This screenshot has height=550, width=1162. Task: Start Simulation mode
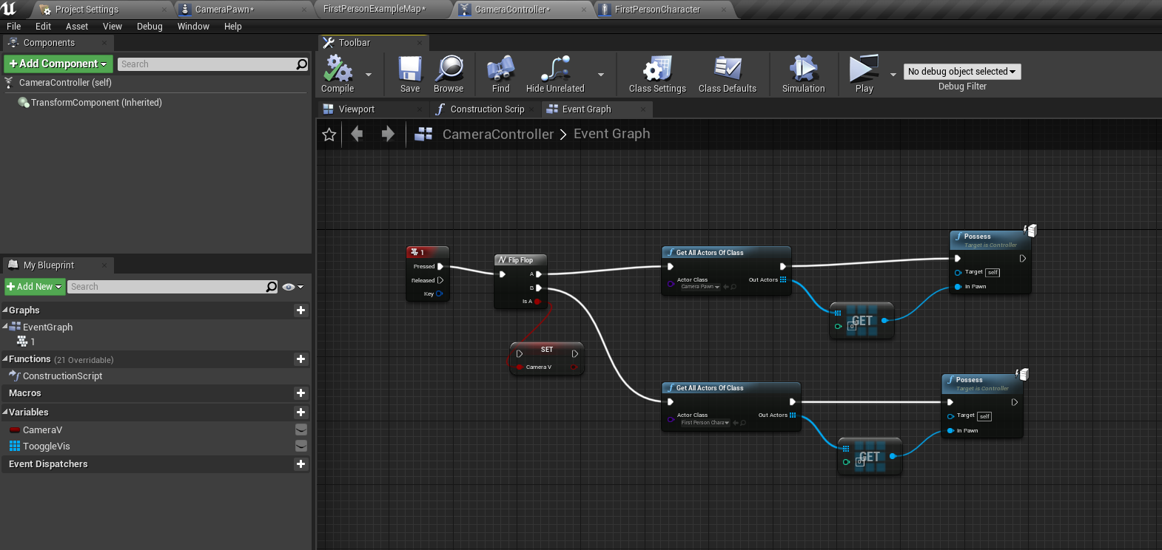click(x=803, y=74)
